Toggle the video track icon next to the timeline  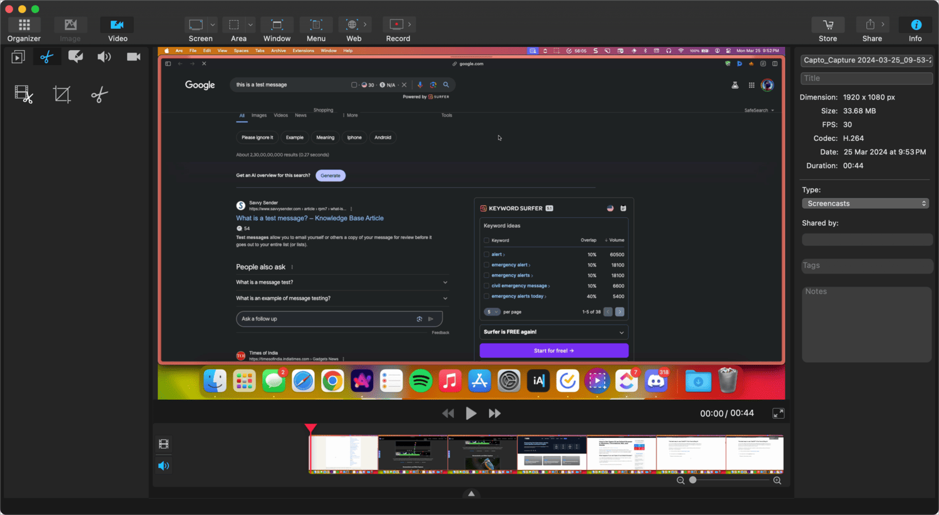click(x=163, y=444)
